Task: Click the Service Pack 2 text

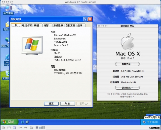Action: (x=61, y=45)
